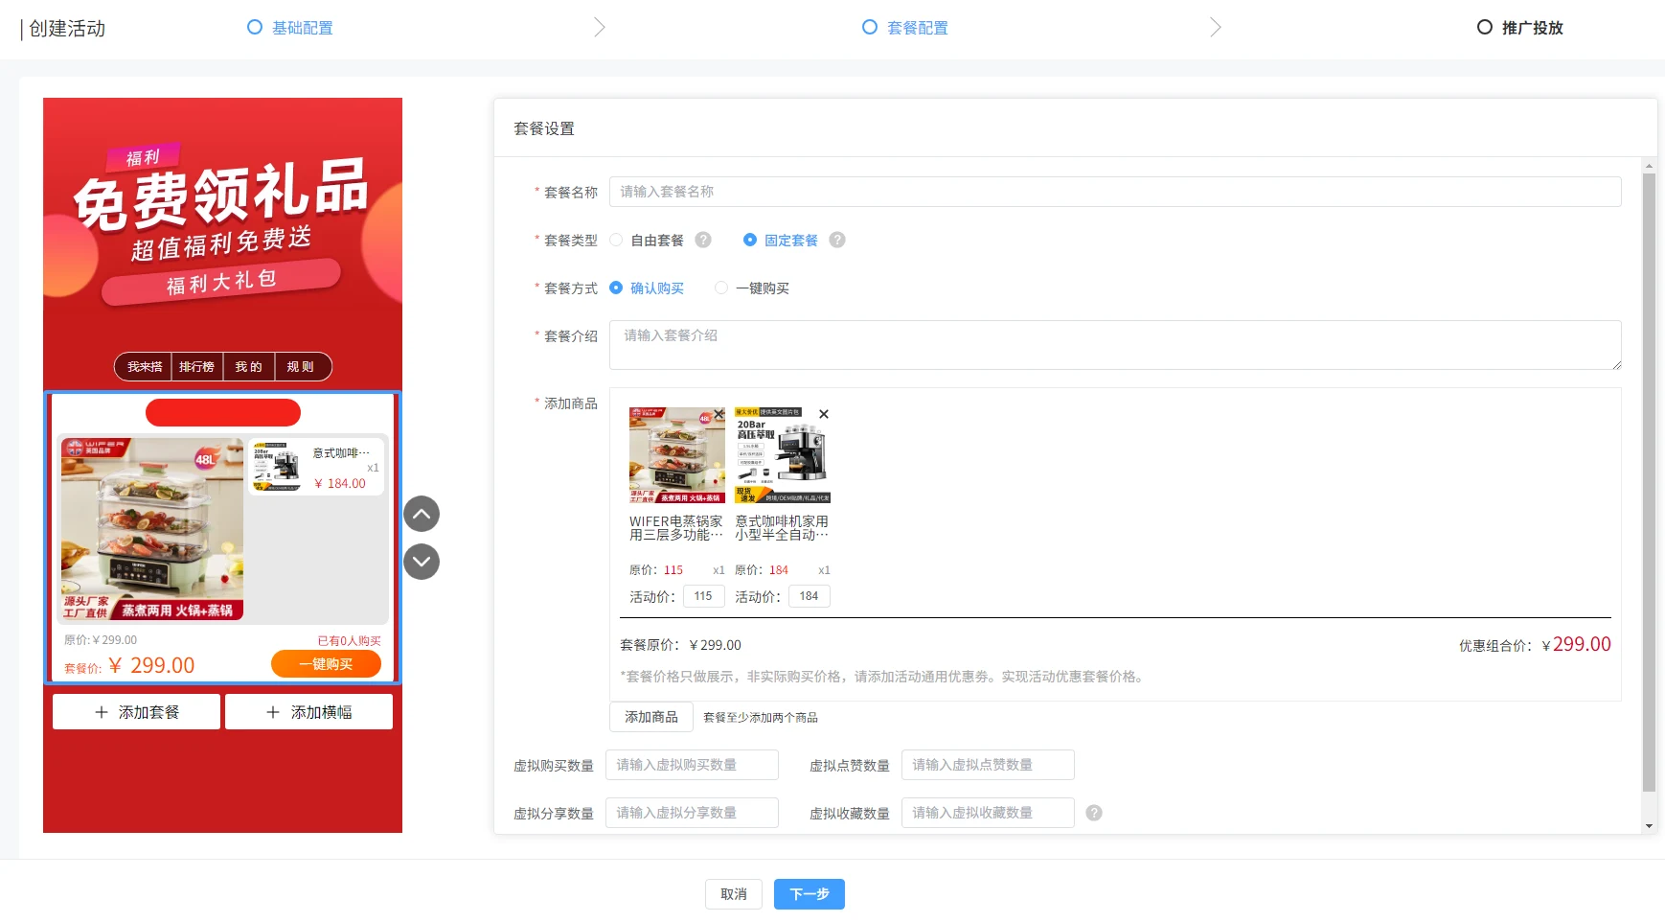Image resolution: width=1665 pixels, height=922 pixels.
Task: Choose 一键购买 as package method
Action: point(721,288)
